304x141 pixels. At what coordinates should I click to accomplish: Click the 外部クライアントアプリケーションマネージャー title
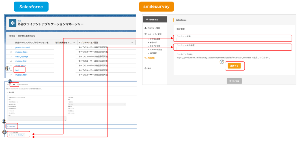pyautogui.click(x=50, y=24)
